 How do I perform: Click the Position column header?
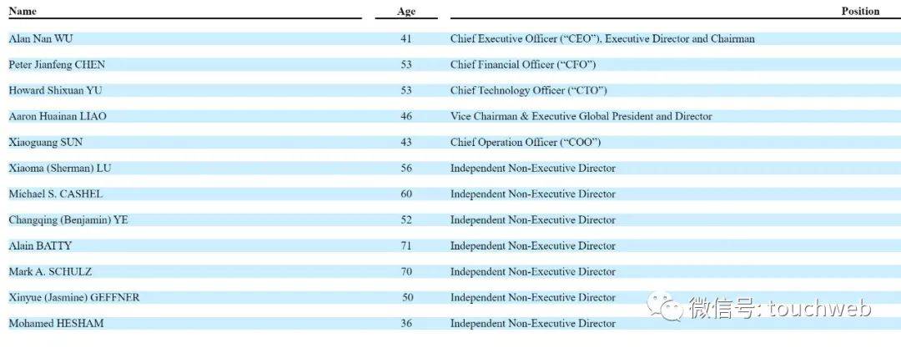[860, 12]
